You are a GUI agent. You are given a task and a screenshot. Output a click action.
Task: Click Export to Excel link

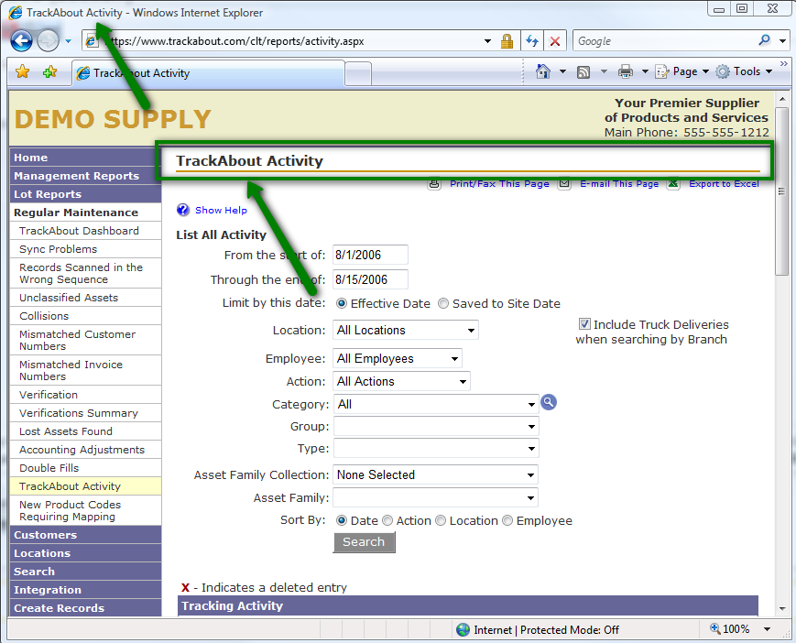[x=724, y=184]
